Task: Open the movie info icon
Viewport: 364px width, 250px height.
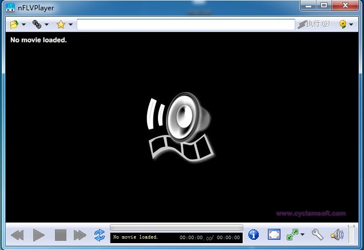Action: tap(254, 235)
